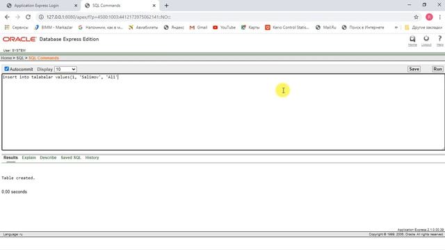
Task: Click the SQL Commands breadcrumb
Action: point(44,58)
